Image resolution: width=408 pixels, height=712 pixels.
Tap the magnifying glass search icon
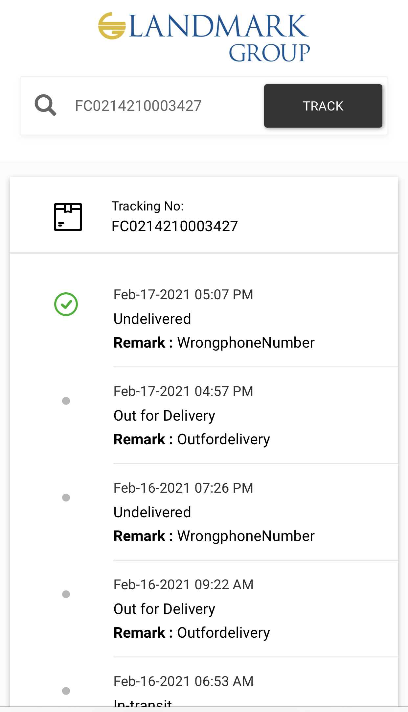coord(45,105)
